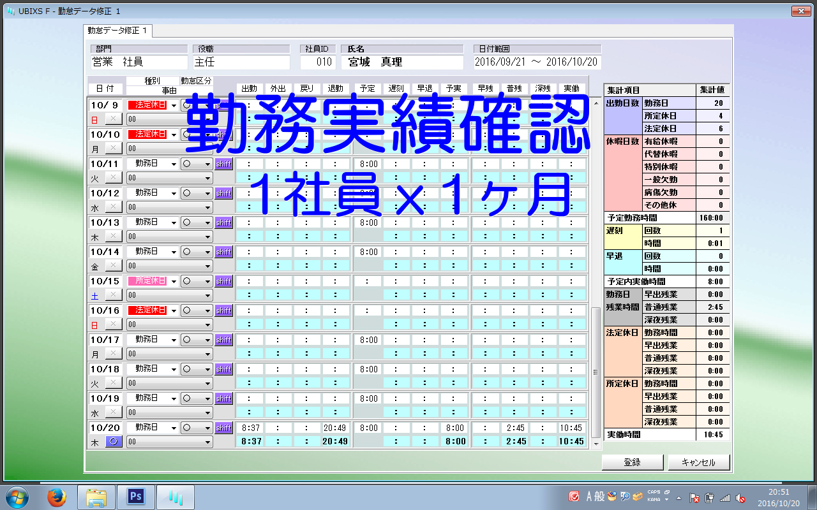Click the 登録 button
Viewport: 817px width, 510px height.
[x=632, y=462]
